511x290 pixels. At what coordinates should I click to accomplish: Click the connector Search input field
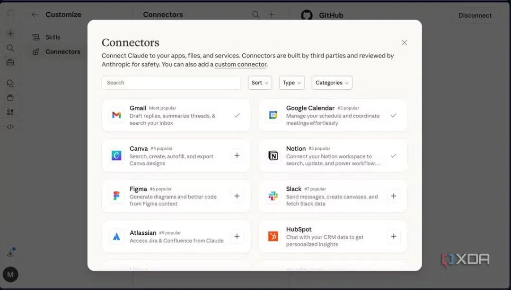[x=171, y=83]
